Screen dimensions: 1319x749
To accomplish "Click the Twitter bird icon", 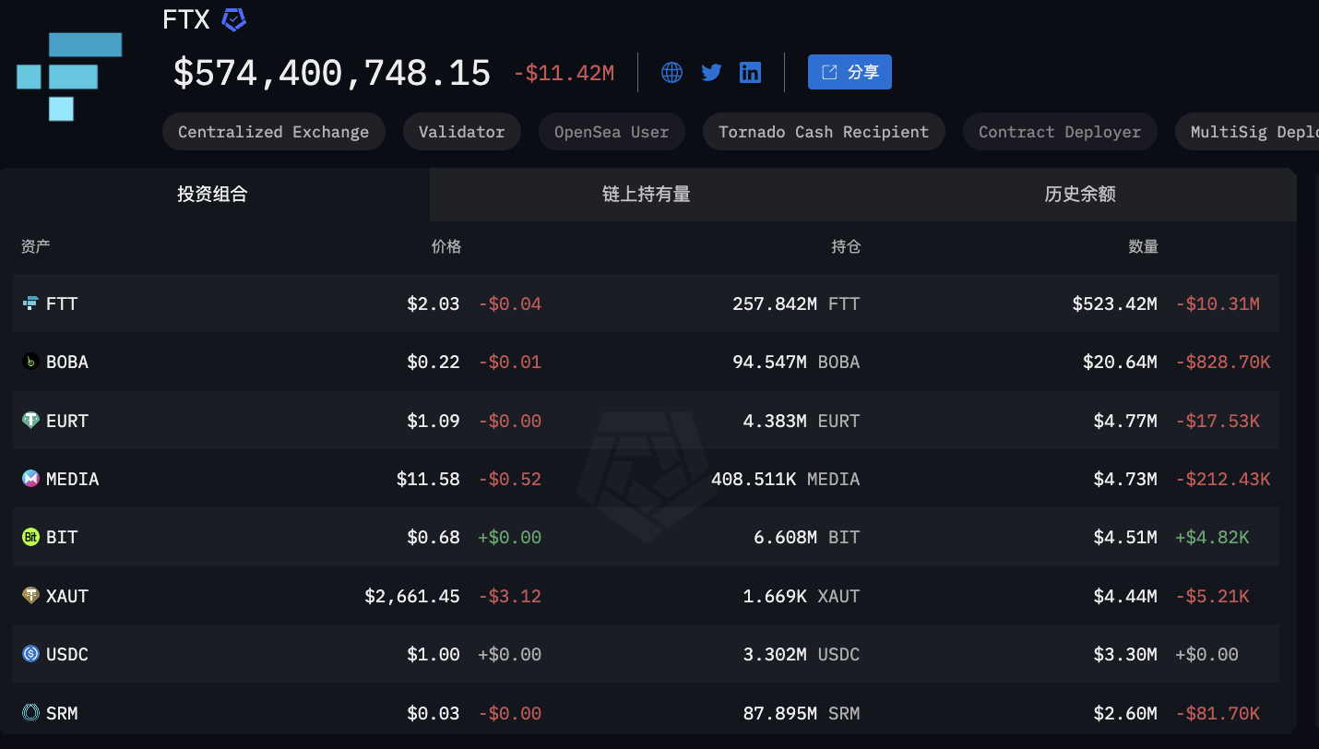I will pos(710,71).
